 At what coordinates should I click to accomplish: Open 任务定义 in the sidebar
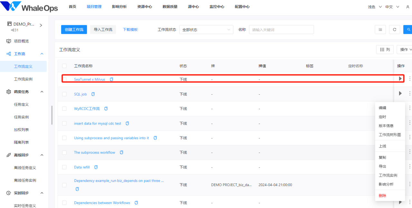pos(21,104)
